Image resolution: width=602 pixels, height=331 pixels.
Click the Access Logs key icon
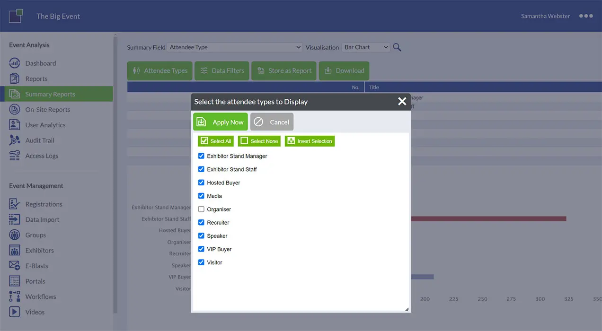[15, 156]
